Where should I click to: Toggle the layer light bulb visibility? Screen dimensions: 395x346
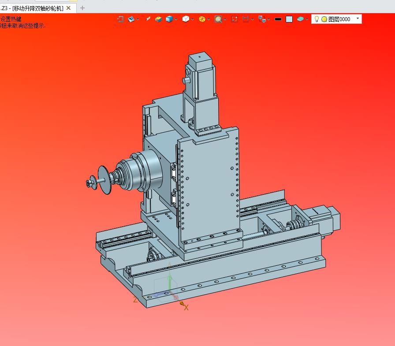[x=317, y=19]
